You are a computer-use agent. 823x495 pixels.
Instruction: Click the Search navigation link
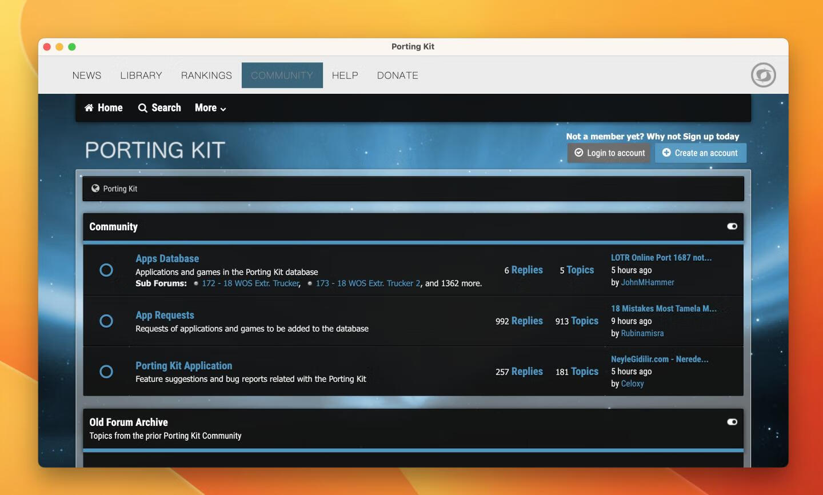159,107
